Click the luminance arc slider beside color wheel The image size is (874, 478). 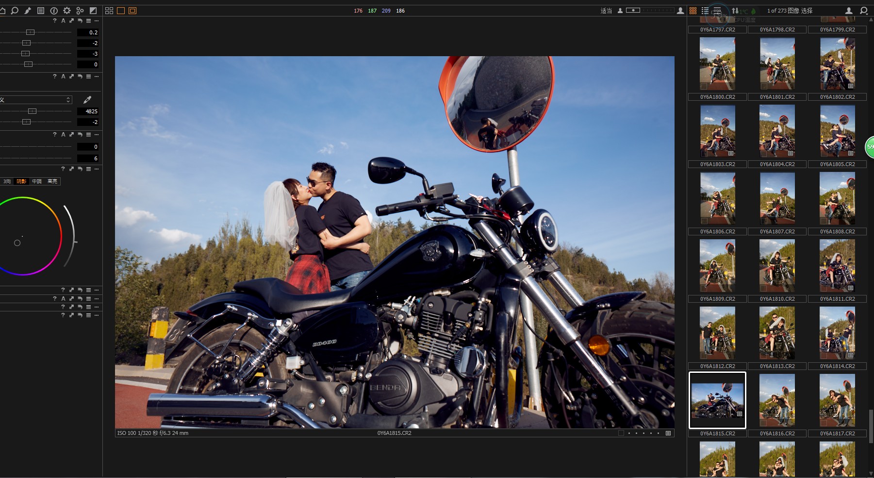71,236
